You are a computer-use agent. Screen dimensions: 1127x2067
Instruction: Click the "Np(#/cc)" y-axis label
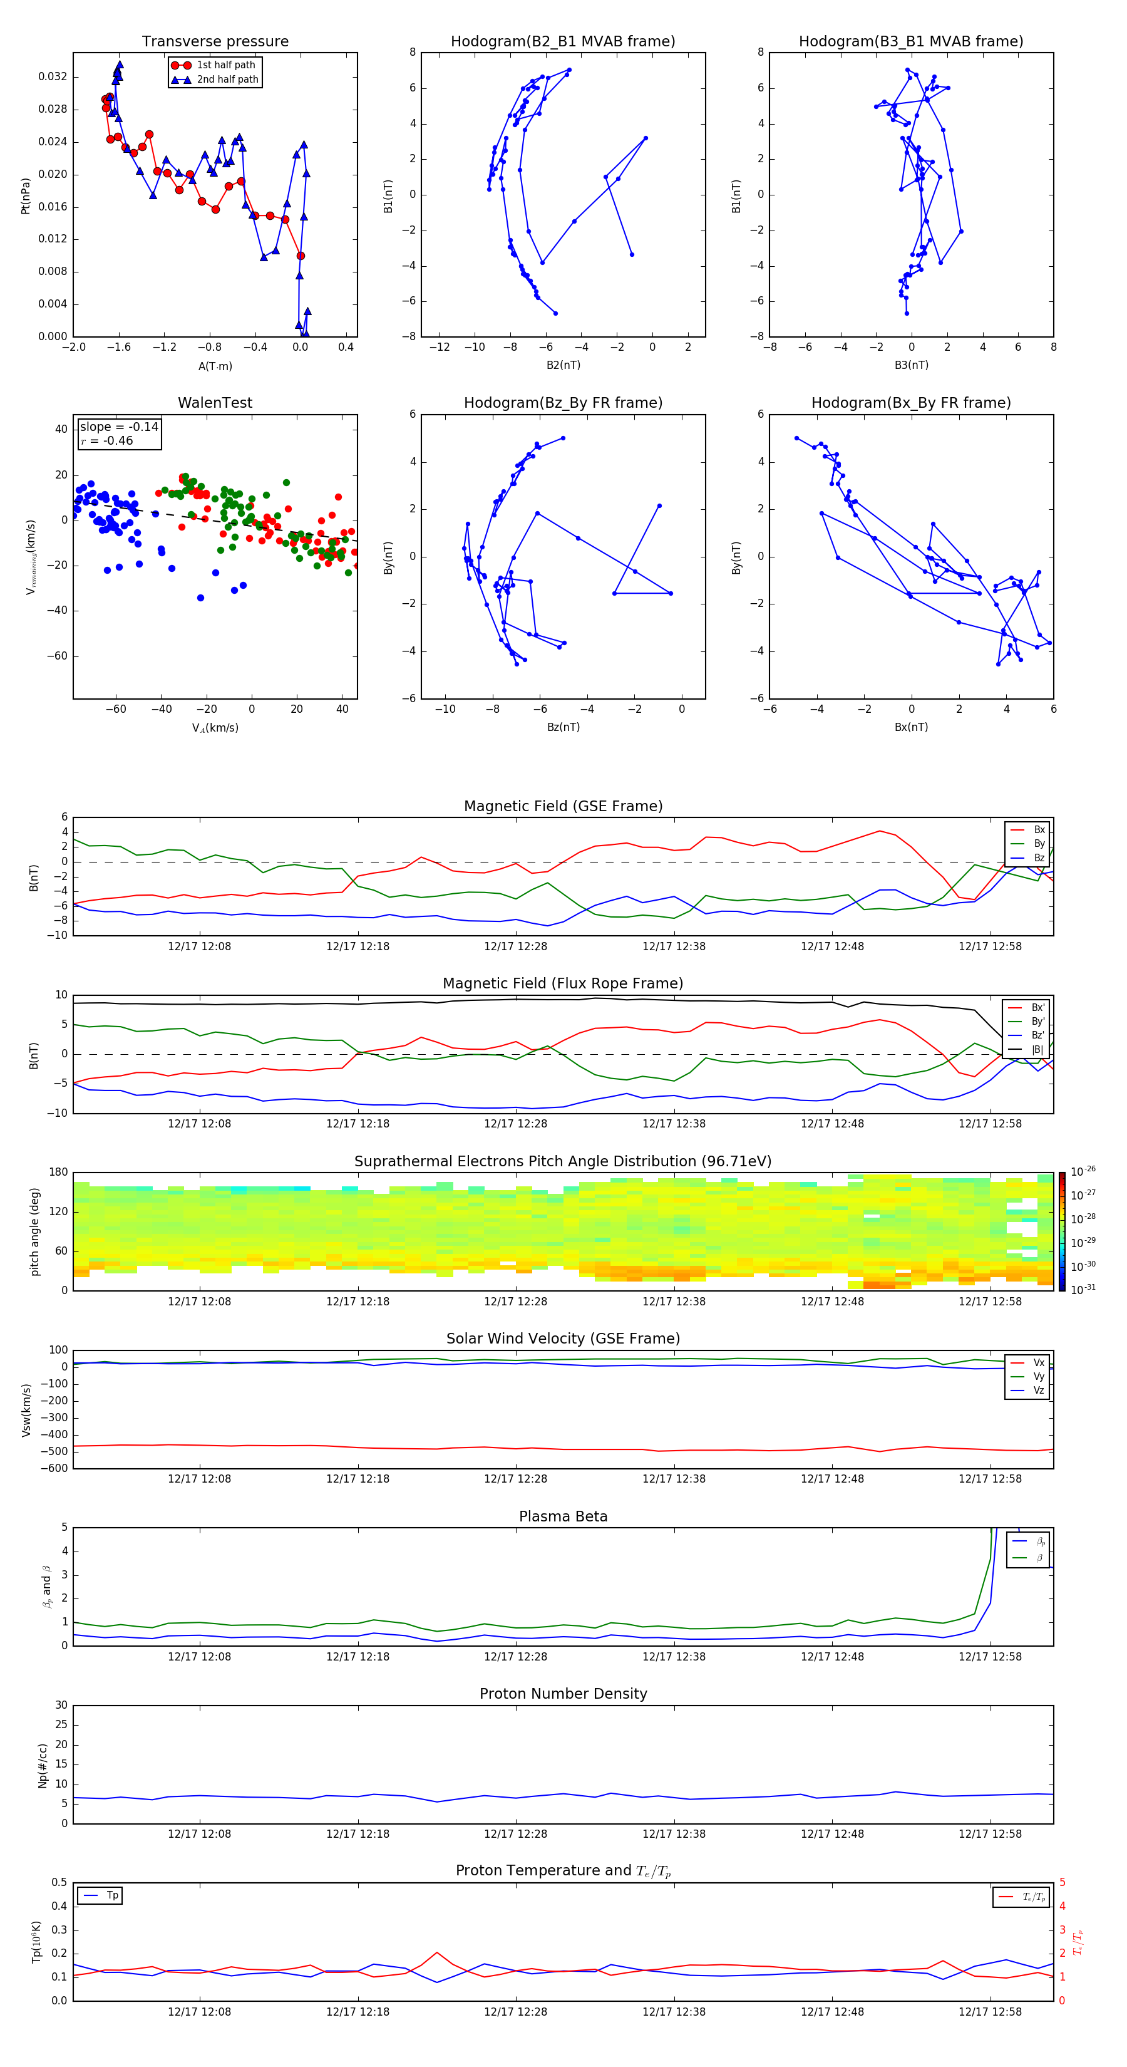click(x=43, y=1765)
